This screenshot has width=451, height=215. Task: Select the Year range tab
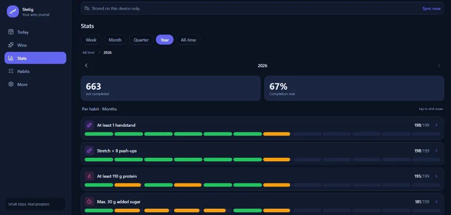(165, 40)
